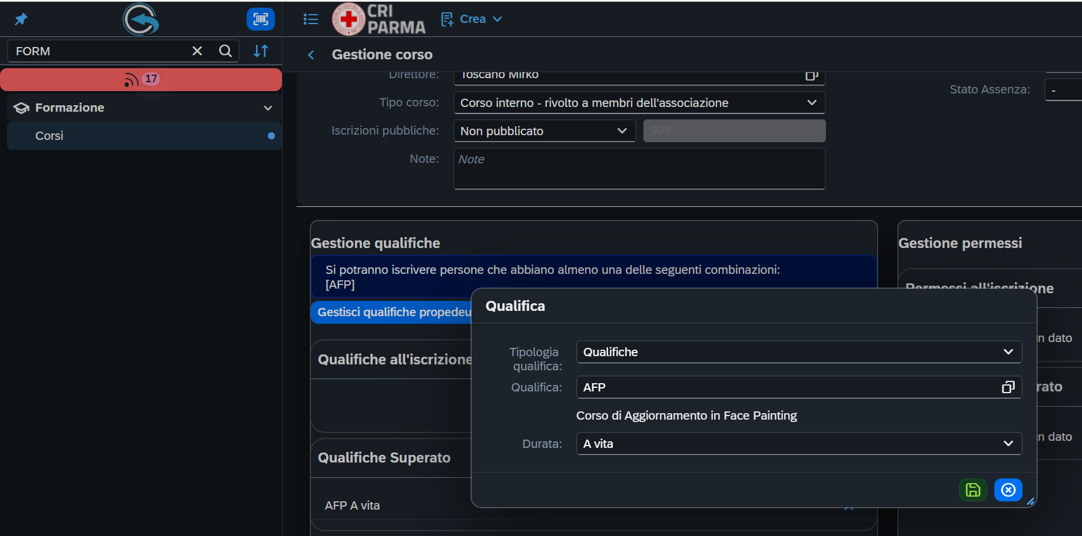
Task: Open the barcode scanner button
Action: tap(261, 19)
